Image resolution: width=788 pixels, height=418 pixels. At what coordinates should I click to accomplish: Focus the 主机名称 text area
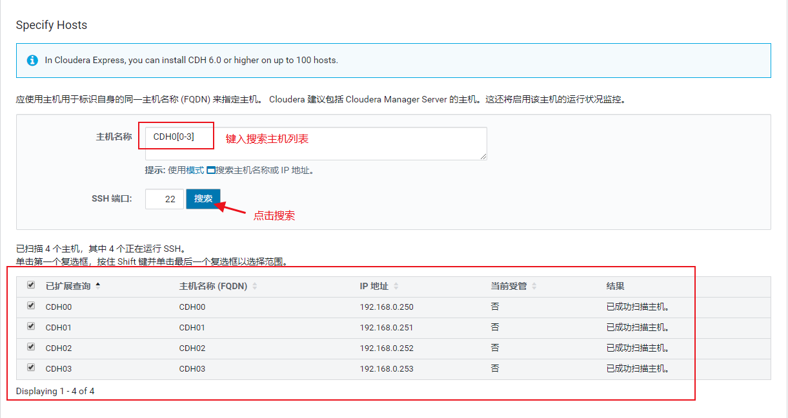316,143
